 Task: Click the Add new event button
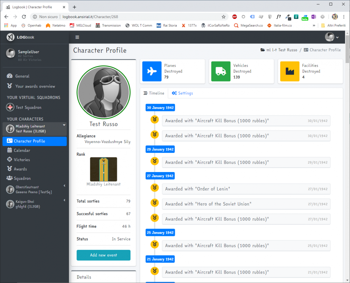tap(103, 255)
